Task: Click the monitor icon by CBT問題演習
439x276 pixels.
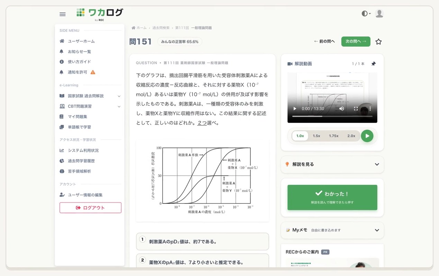Action: (62, 106)
